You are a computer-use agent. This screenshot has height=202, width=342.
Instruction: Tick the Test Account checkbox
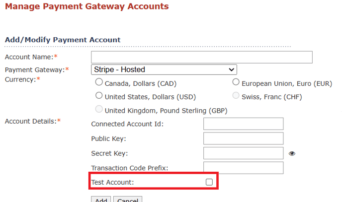(x=209, y=182)
